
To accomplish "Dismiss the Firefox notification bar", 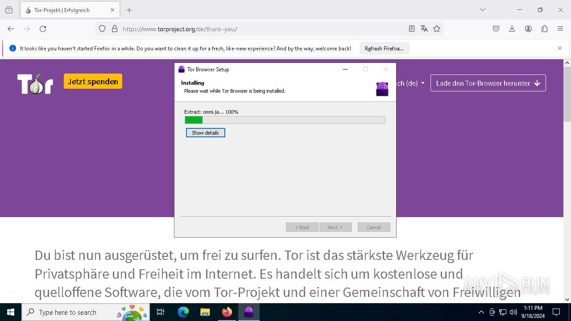I will (x=560, y=48).
